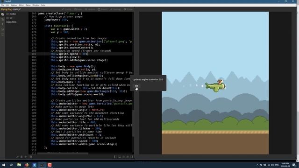Click the fourth layout icon below the editor
Image resolution: width=299 pixels, height=168 pixels.
(128, 157)
